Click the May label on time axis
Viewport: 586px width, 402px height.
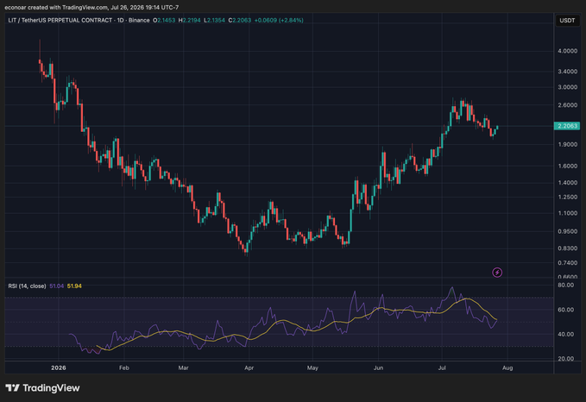[x=312, y=368]
